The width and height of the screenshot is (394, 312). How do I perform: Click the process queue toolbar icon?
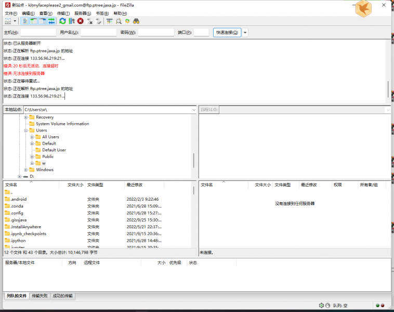(x=71, y=21)
